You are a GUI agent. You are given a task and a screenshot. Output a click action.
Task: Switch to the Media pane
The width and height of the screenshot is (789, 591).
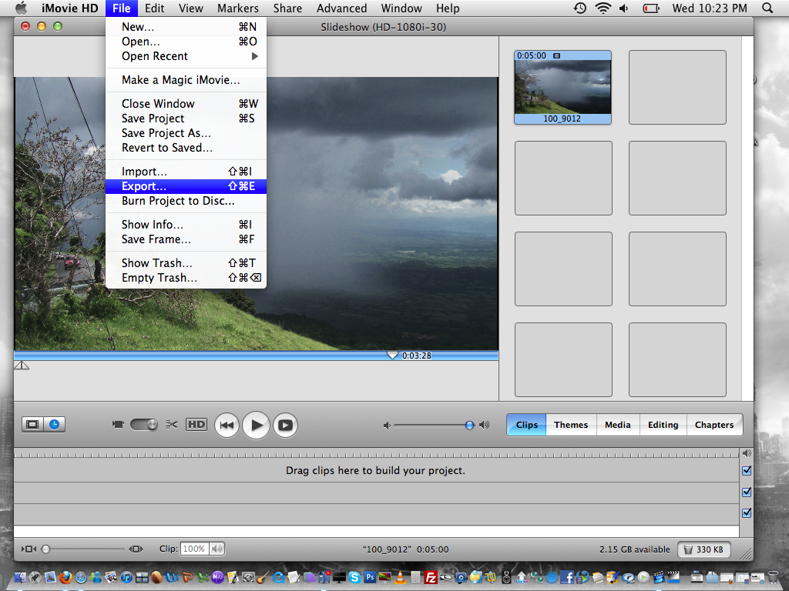click(618, 425)
